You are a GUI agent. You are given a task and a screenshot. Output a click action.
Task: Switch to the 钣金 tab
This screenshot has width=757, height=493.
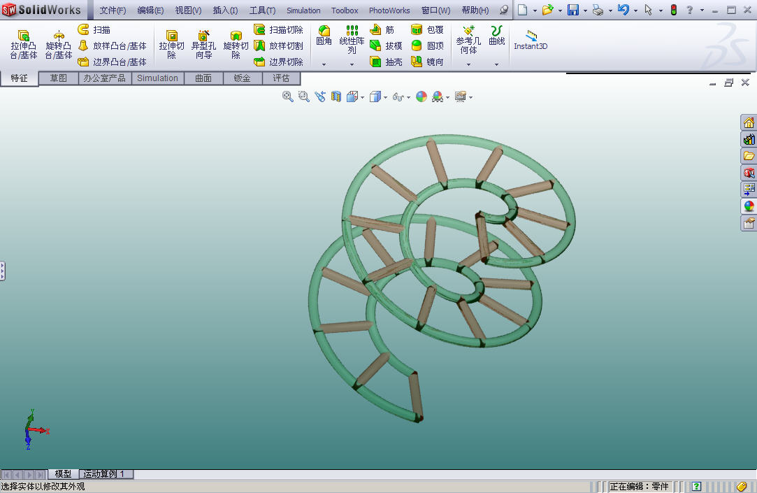243,78
